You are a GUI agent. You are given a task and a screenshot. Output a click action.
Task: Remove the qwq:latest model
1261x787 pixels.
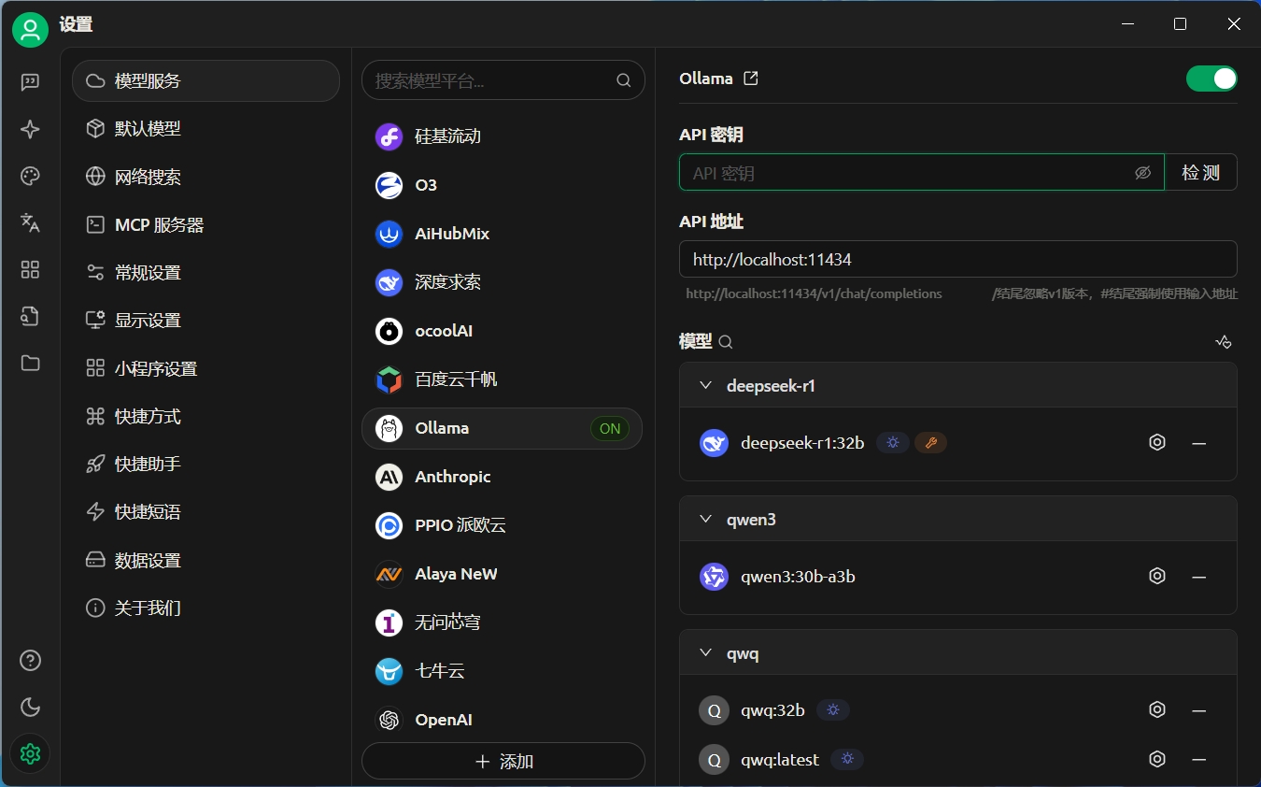(1199, 759)
